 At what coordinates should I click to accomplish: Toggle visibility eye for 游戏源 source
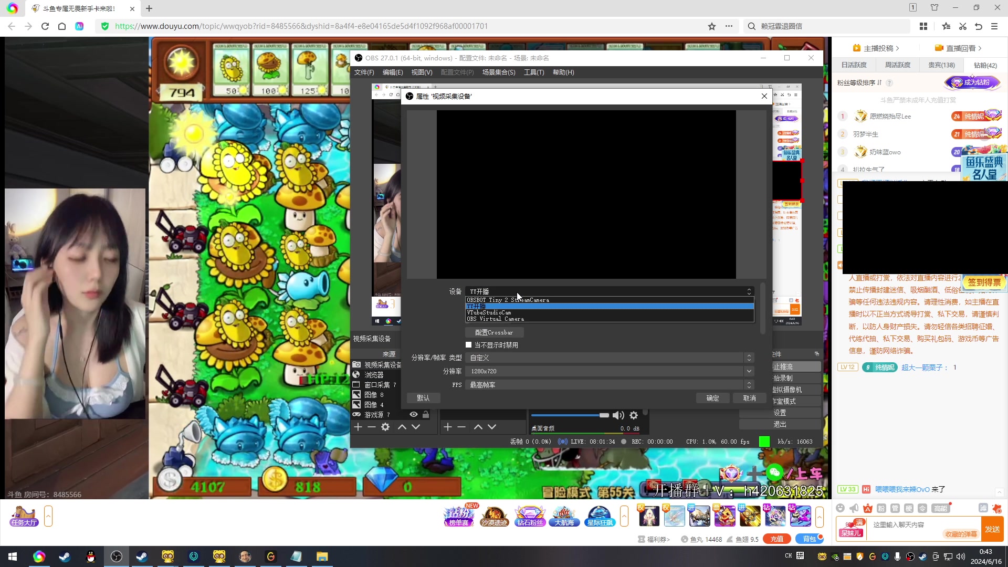tap(414, 415)
